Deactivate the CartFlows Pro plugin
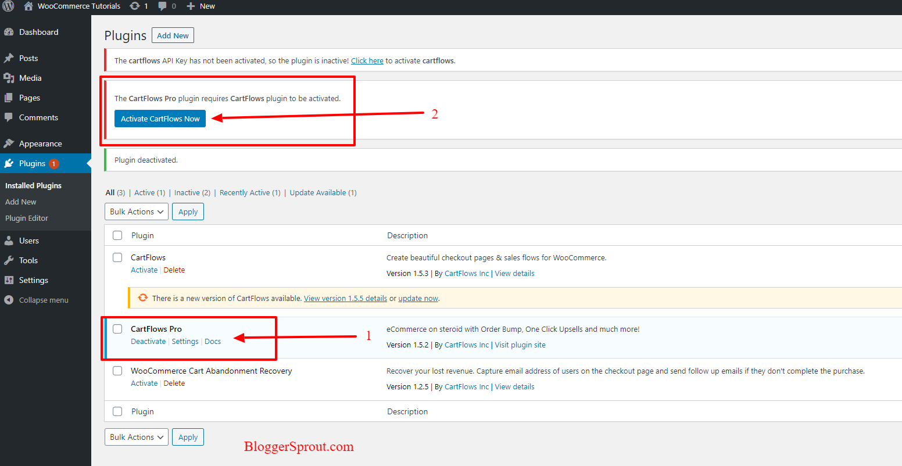 tap(148, 341)
